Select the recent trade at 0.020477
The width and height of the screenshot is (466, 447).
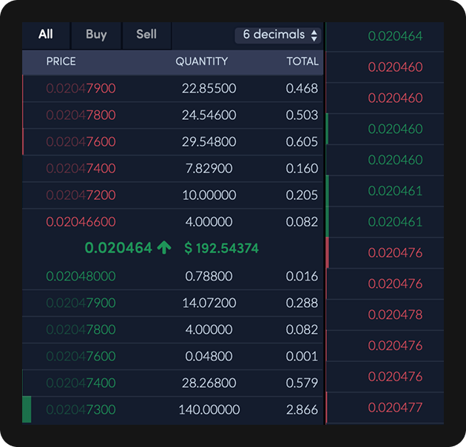[395, 407]
